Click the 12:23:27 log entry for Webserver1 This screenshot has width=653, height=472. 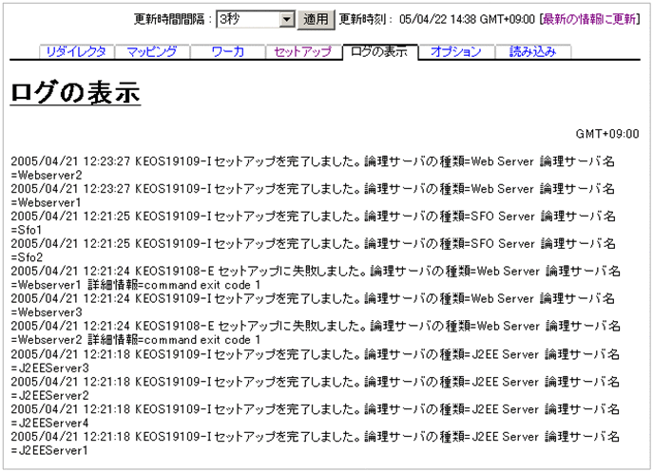click(313, 196)
